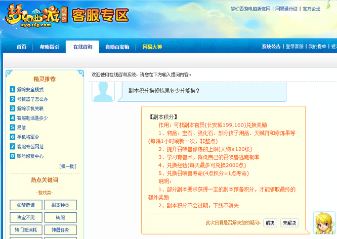
Task: Click the 转服 keyword button
Action: pos(60,218)
